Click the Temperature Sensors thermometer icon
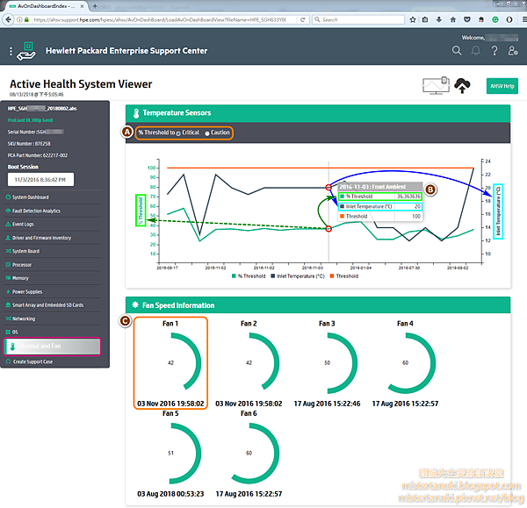 tap(136, 113)
